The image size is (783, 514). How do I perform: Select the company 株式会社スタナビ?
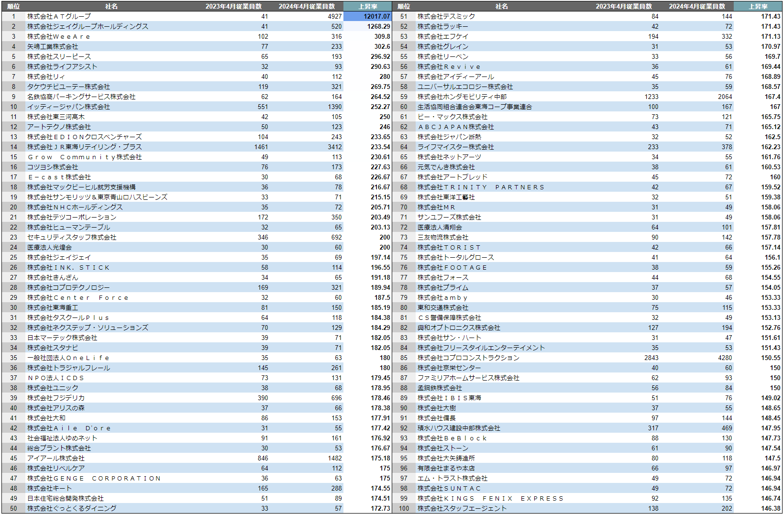[x=53, y=348]
